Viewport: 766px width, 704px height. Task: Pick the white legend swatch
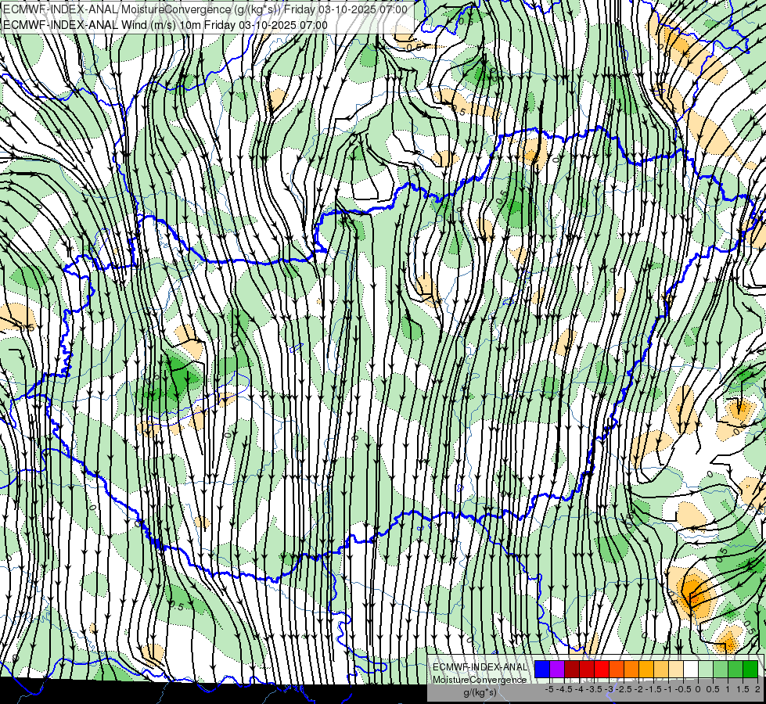[x=691, y=670]
